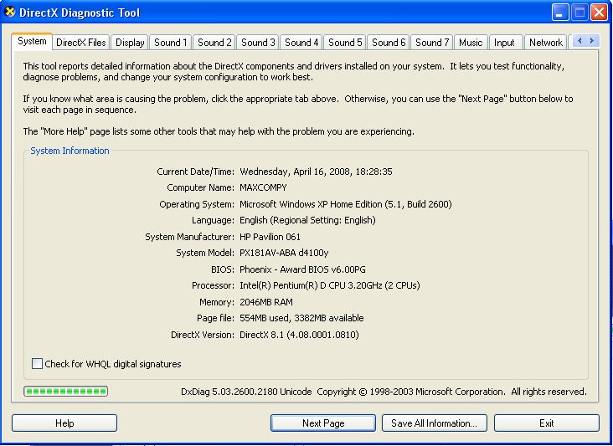
Task: Switch to the Sound 5 tab
Action: tap(345, 43)
